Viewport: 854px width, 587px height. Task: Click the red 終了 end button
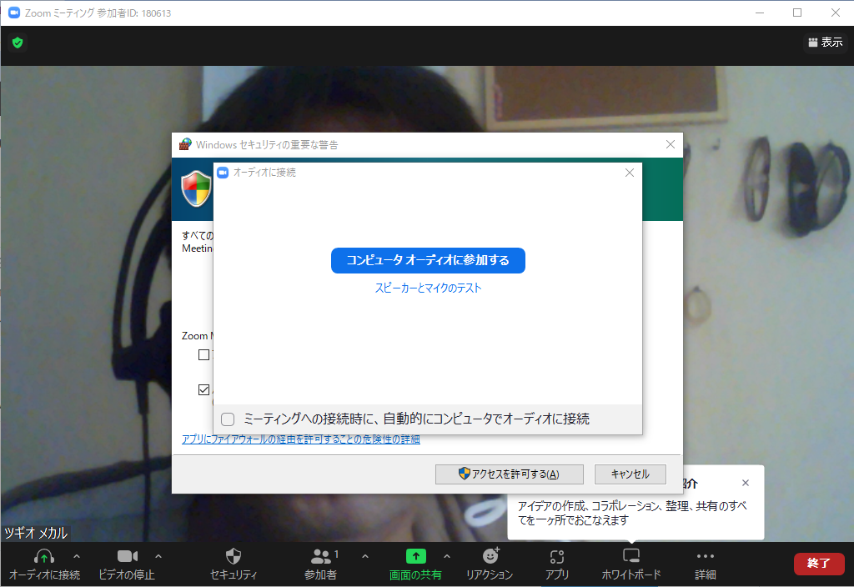click(819, 563)
